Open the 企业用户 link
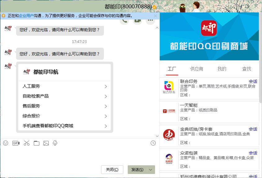The height and width of the screenshot is (178, 262). [x=26, y=16]
